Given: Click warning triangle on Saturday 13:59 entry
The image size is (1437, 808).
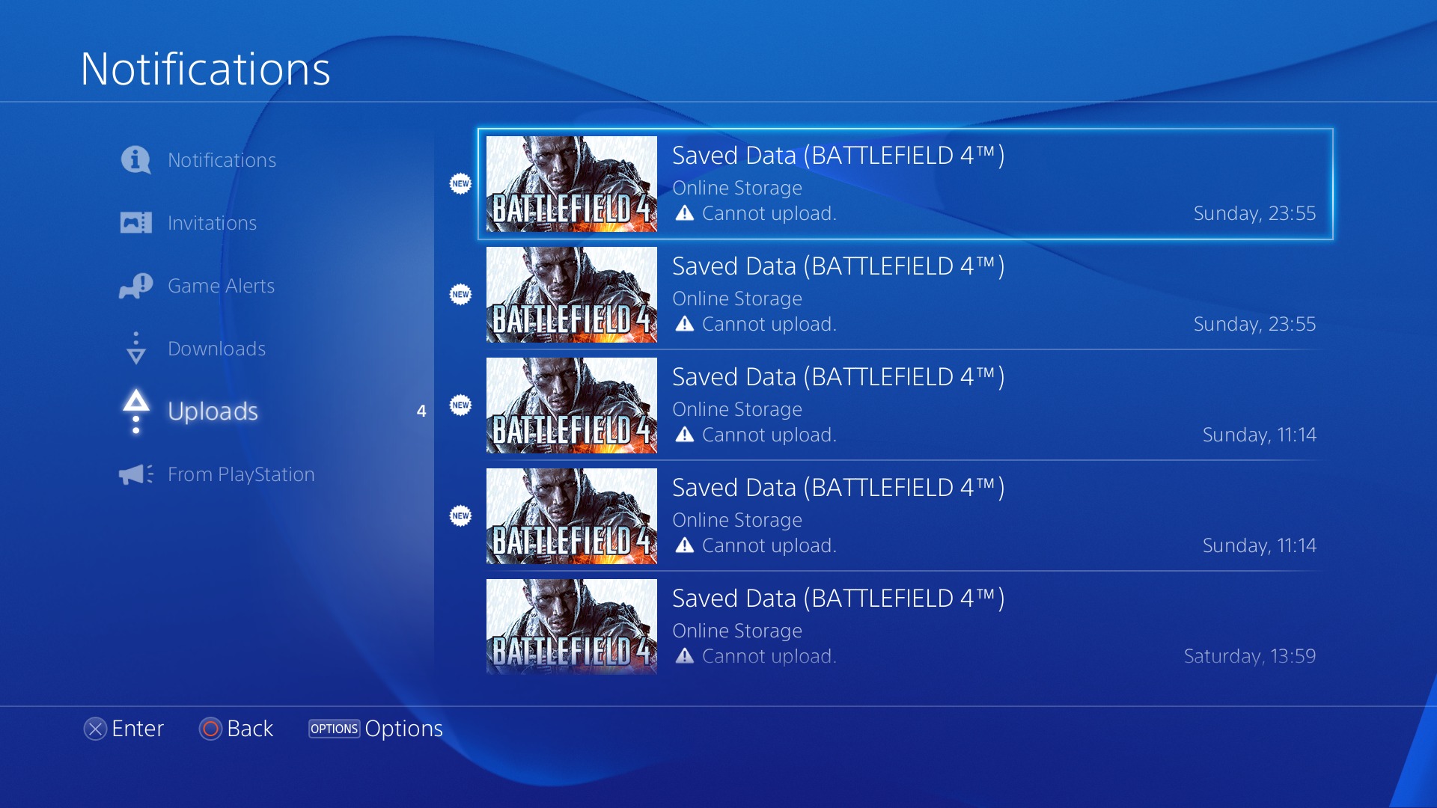Looking at the screenshot, I should click(x=685, y=656).
